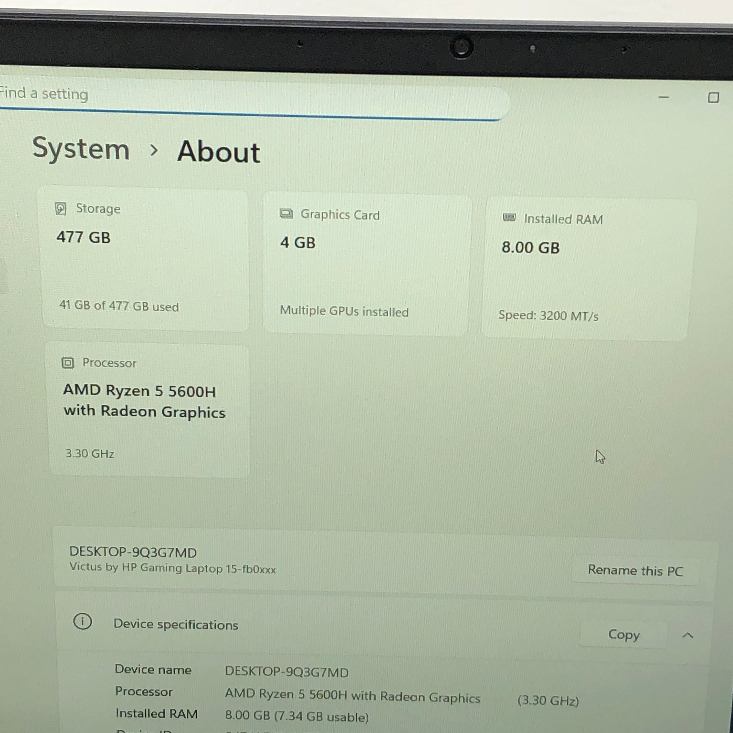Maximize the Settings window
The height and width of the screenshot is (733, 733).
pos(713,98)
